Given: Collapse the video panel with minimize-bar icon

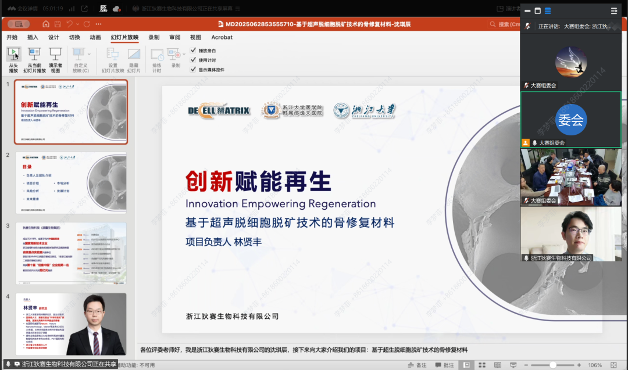Looking at the screenshot, I should tap(527, 11).
